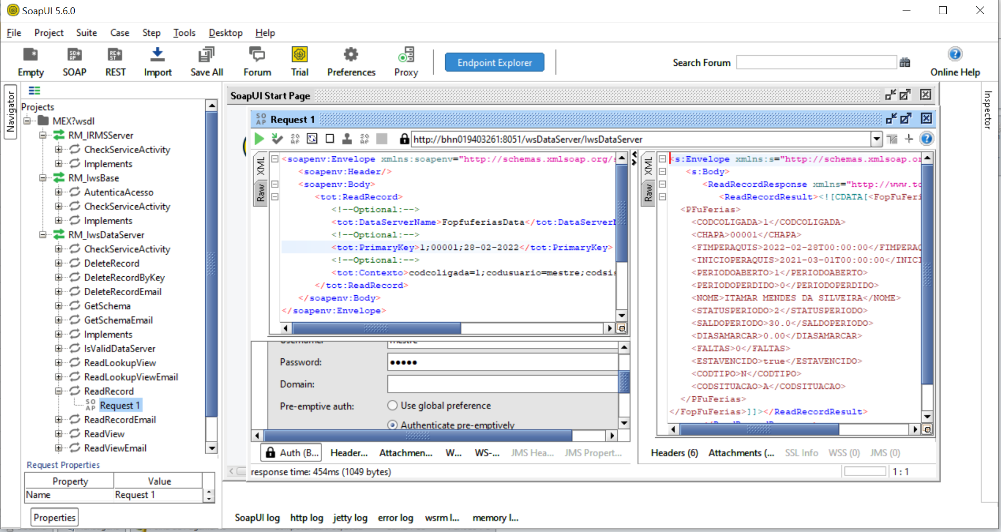Screen dimensions: 1001x532
Task: Select ReadLookupView operation in tree
Action: coord(120,363)
